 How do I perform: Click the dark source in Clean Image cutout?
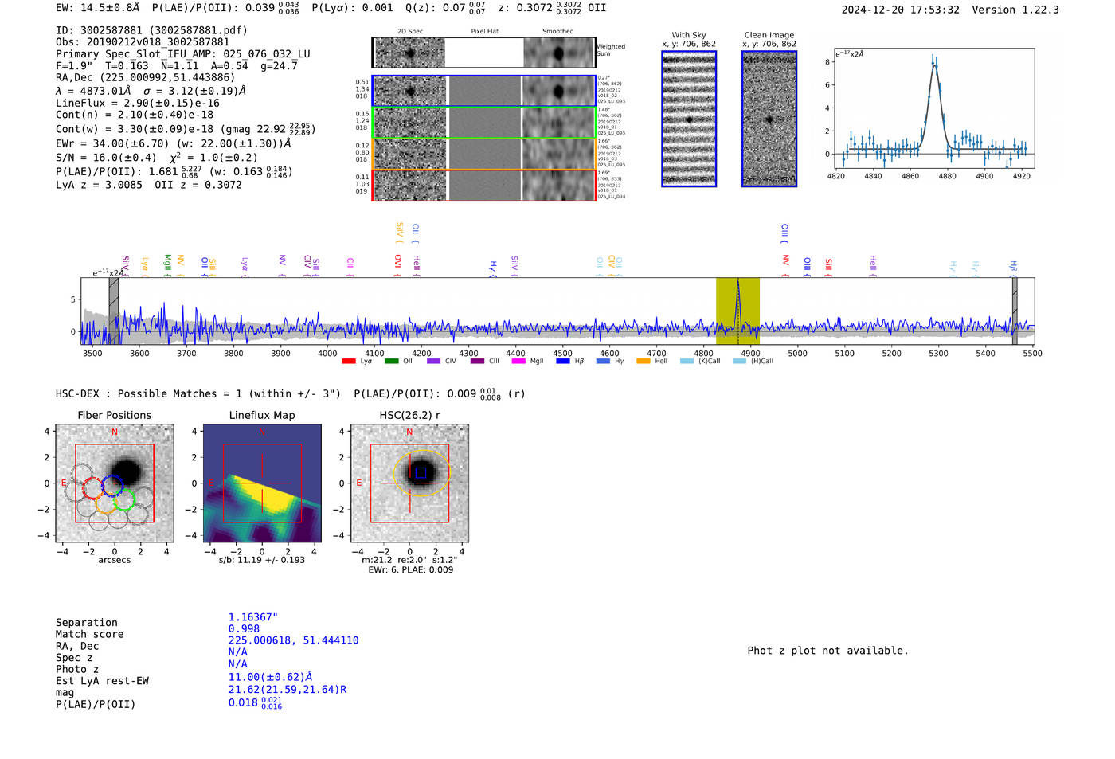pos(769,120)
